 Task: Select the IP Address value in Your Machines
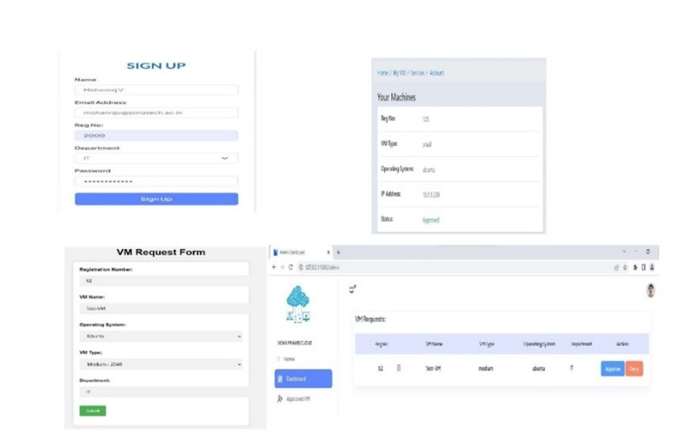coord(431,195)
